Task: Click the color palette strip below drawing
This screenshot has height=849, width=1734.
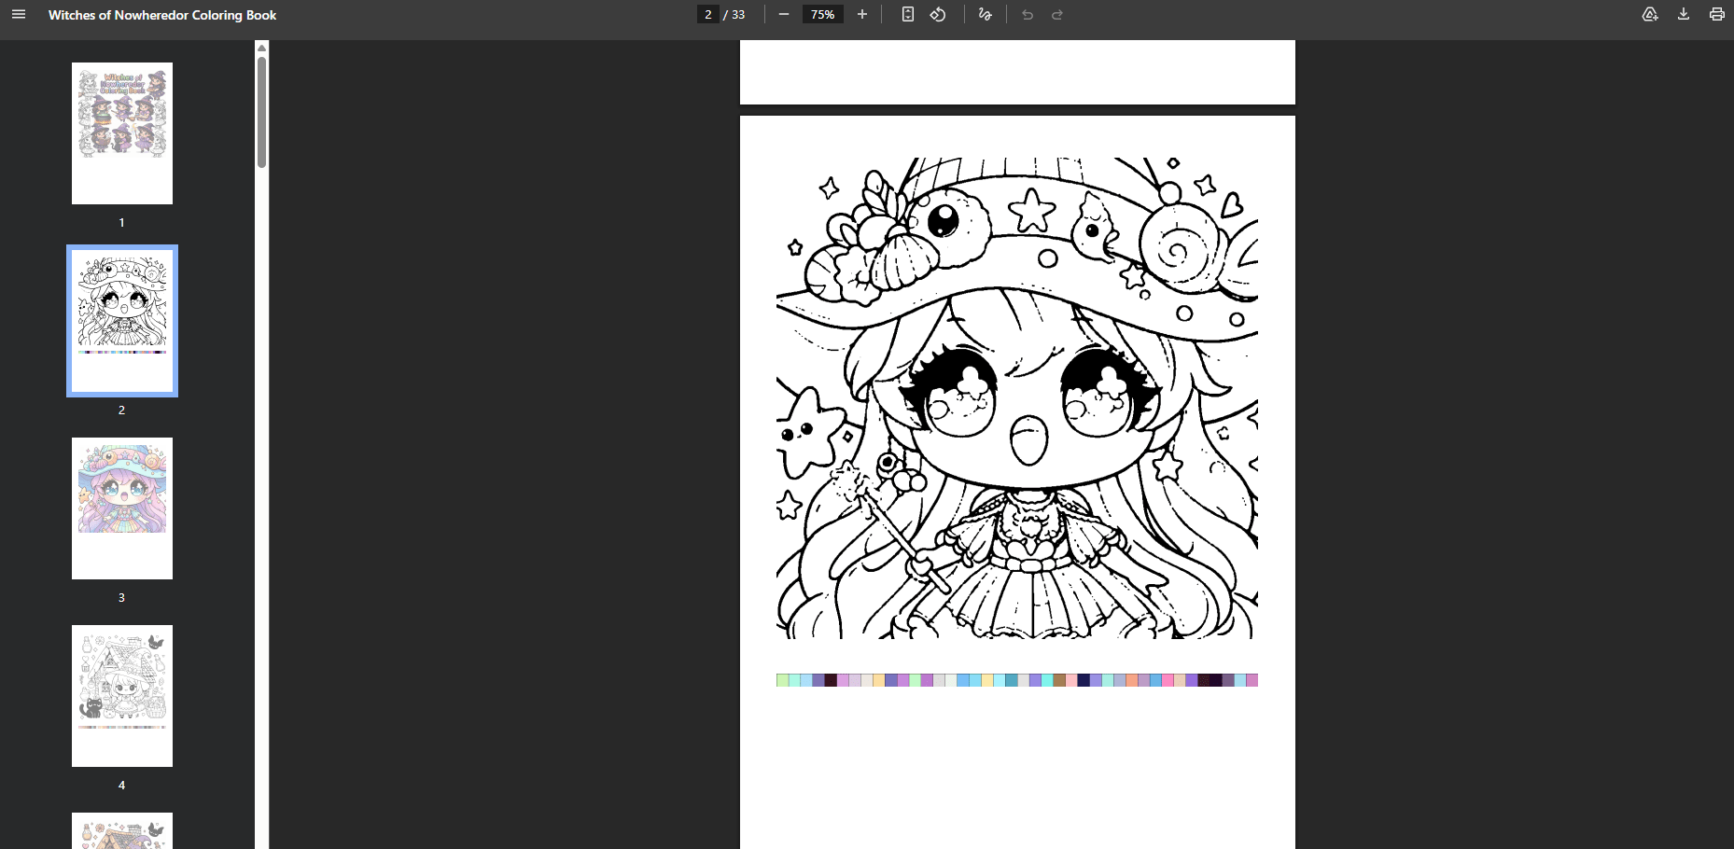Action: point(1016,680)
